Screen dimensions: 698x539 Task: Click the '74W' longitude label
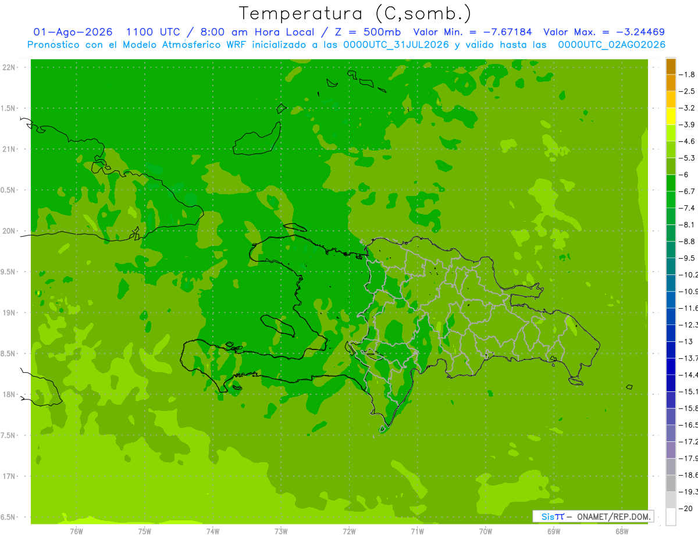tap(212, 531)
